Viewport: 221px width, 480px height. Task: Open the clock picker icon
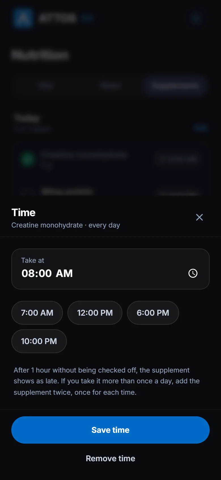click(193, 273)
